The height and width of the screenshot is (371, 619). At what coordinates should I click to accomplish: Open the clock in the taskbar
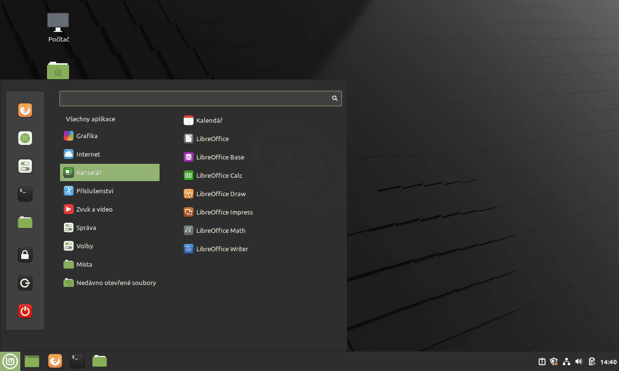[608, 361]
